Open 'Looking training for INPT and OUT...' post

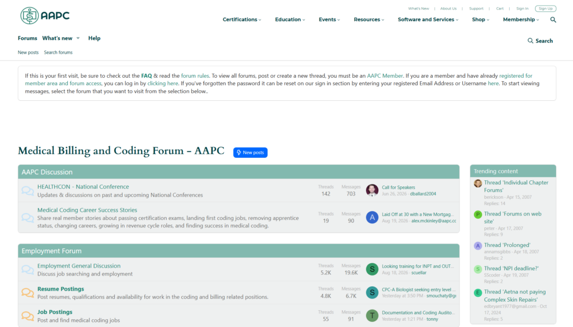point(417,267)
